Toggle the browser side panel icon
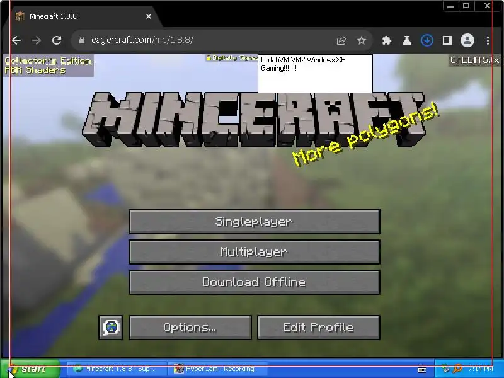The width and height of the screenshot is (504, 378). [447, 40]
